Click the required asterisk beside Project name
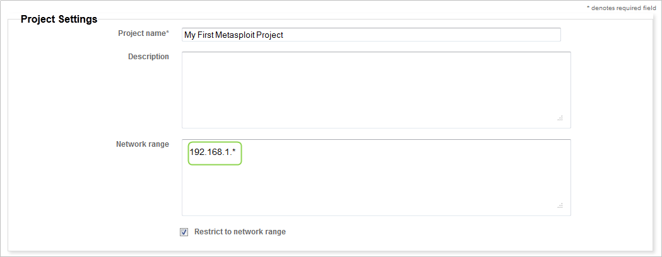This screenshot has width=662, height=257. coord(167,33)
